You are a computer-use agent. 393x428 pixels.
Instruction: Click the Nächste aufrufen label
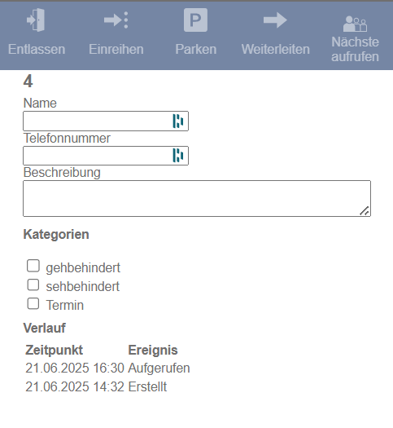tap(355, 49)
